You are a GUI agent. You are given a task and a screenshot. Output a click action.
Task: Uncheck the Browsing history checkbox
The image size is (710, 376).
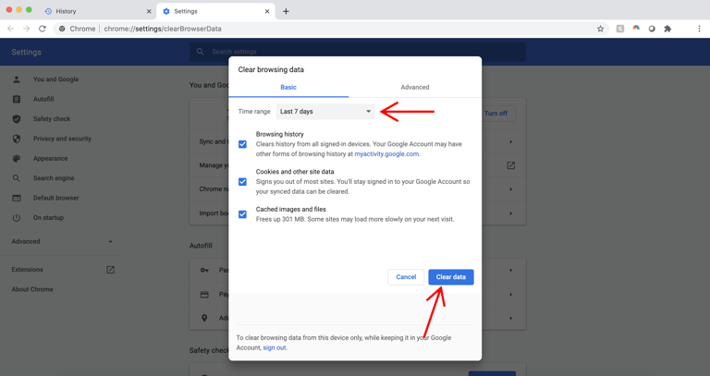243,144
